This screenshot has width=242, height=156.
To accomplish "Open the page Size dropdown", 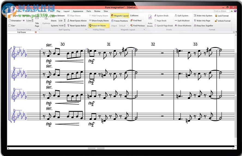I will coord(12,26).
